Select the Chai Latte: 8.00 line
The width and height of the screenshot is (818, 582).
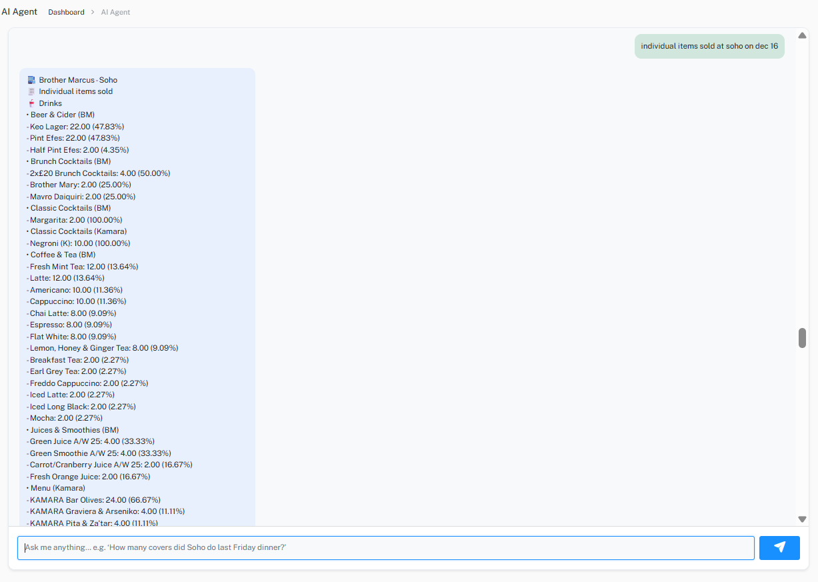(x=72, y=313)
